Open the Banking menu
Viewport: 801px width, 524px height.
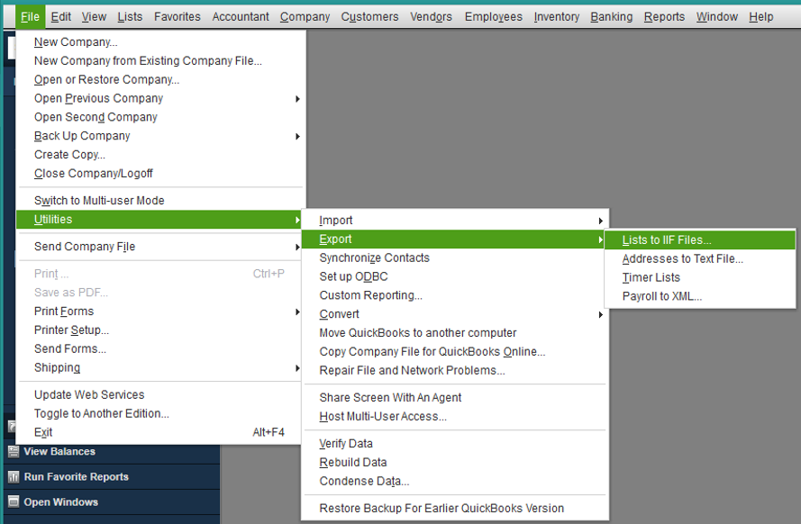click(612, 17)
